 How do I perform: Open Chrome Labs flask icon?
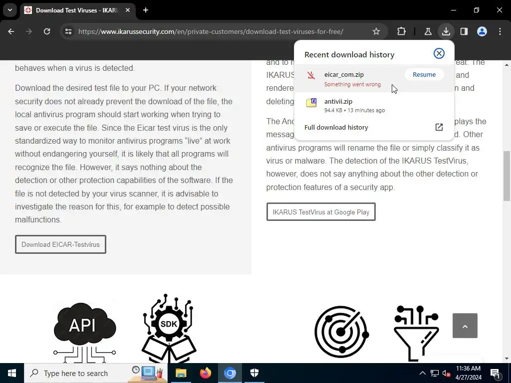click(x=428, y=31)
